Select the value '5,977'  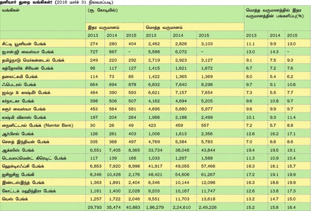207,109
